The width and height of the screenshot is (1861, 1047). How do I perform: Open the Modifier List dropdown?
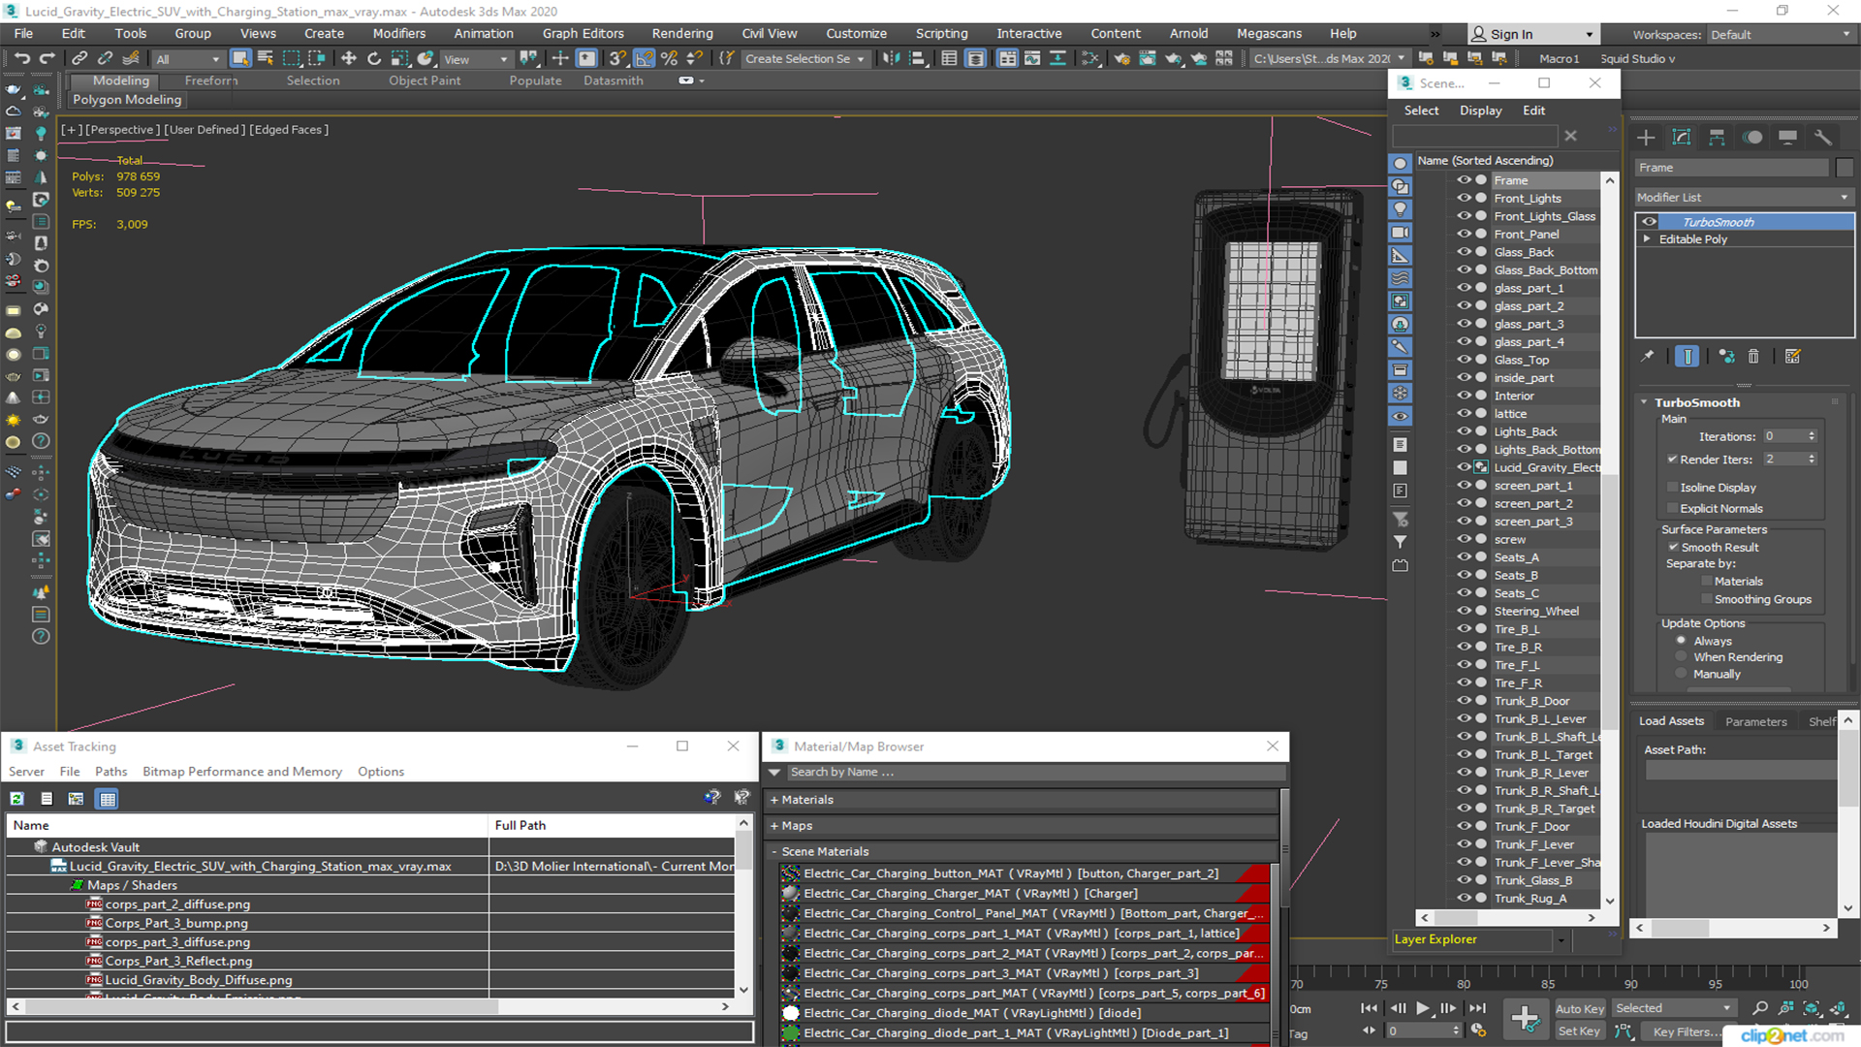pos(1744,197)
